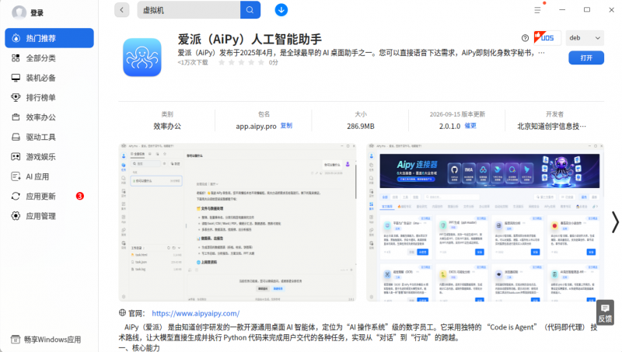Click the star rating row

point(241,63)
